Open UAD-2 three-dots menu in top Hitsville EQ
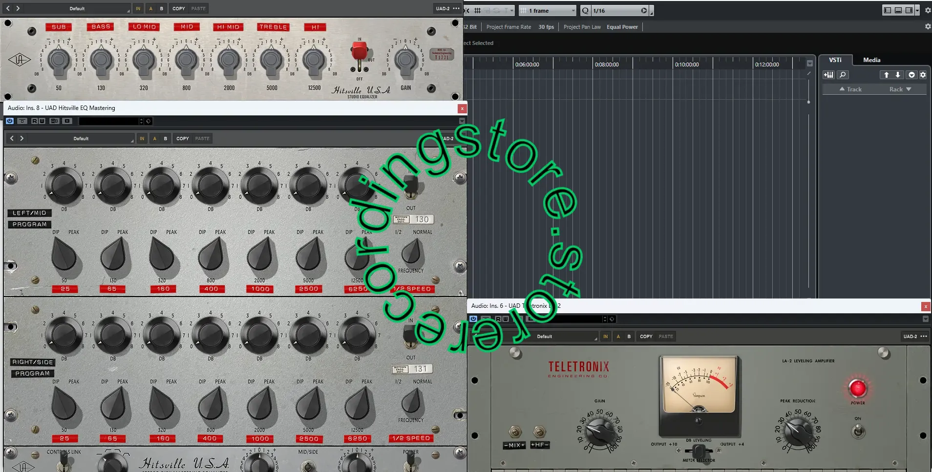The width and height of the screenshot is (932, 472). [456, 8]
